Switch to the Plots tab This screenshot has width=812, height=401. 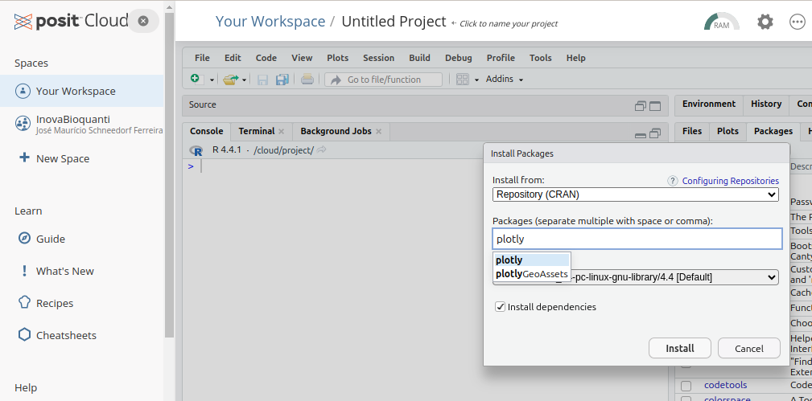(728, 132)
